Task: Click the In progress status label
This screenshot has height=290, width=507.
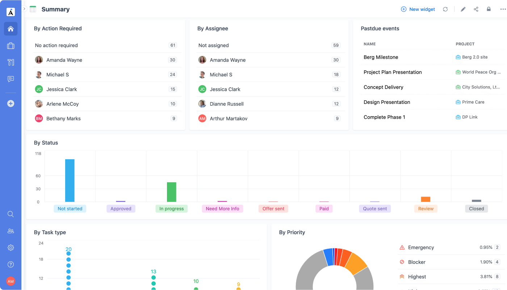Action: (x=172, y=209)
